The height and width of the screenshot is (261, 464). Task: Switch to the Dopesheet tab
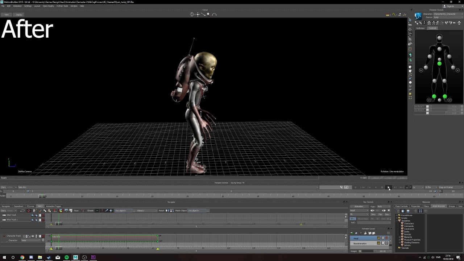coord(18,206)
